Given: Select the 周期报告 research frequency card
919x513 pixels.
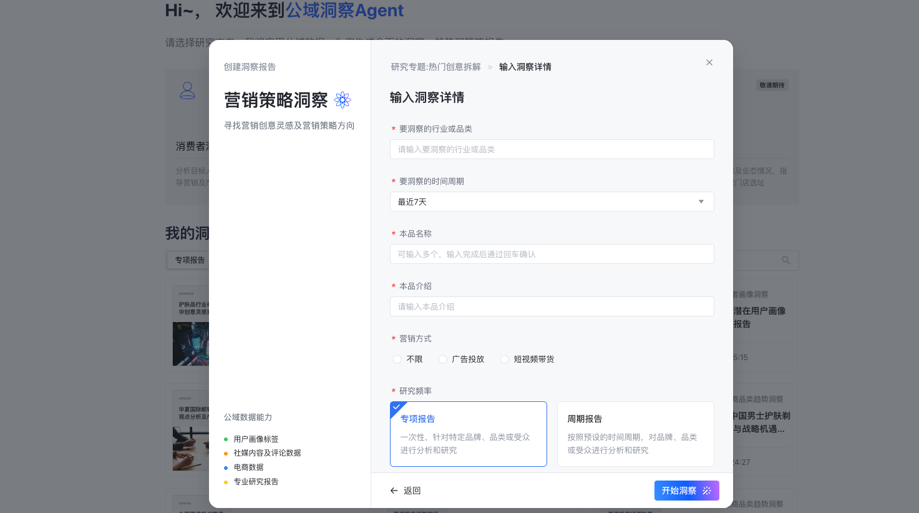Looking at the screenshot, I should tap(635, 434).
